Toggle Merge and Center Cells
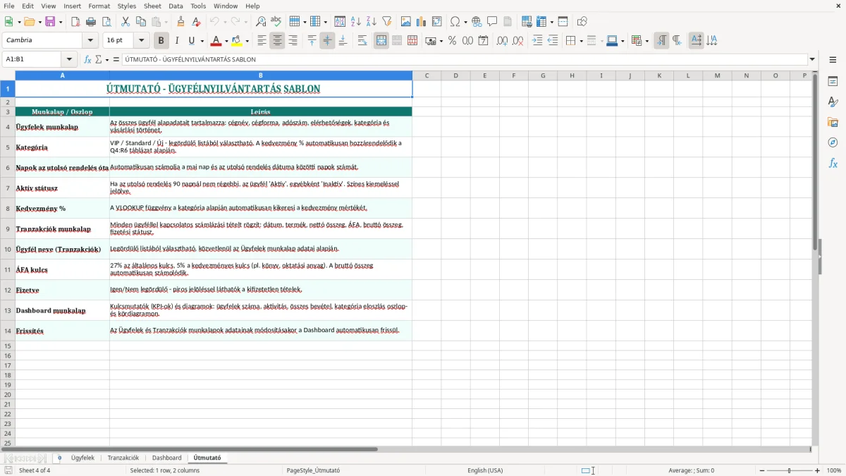 point(381,41)
